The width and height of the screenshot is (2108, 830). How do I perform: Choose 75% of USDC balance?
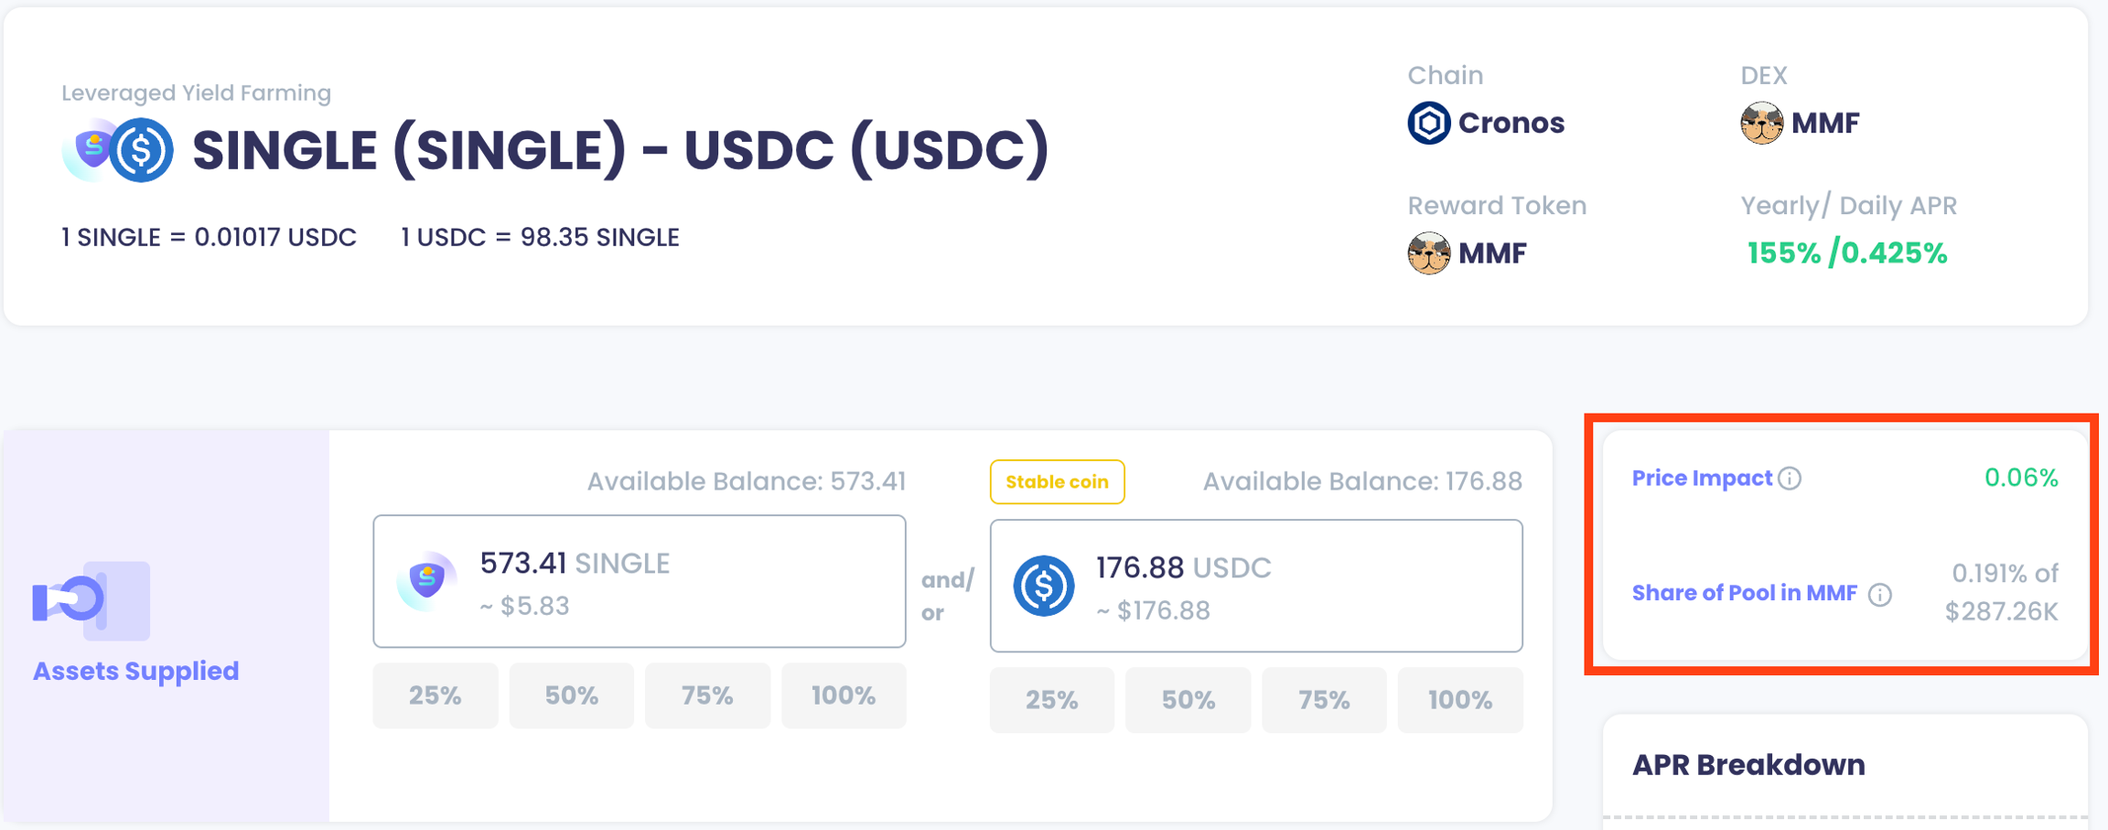(x=1324, y=701)
